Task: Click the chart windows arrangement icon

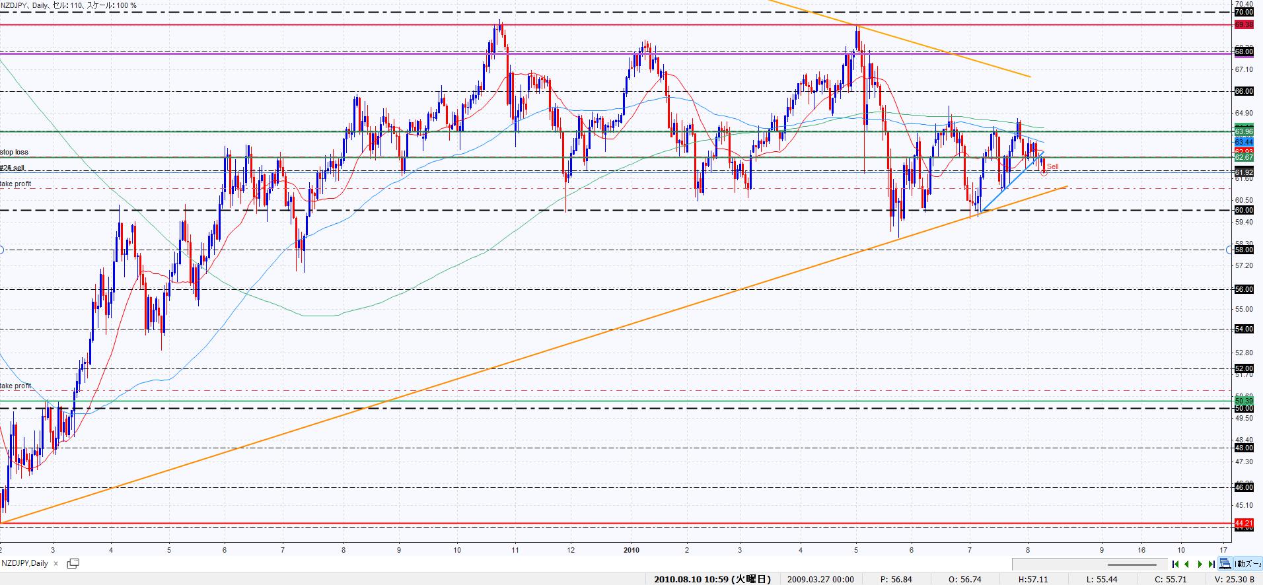Action: pos(1225,564)
